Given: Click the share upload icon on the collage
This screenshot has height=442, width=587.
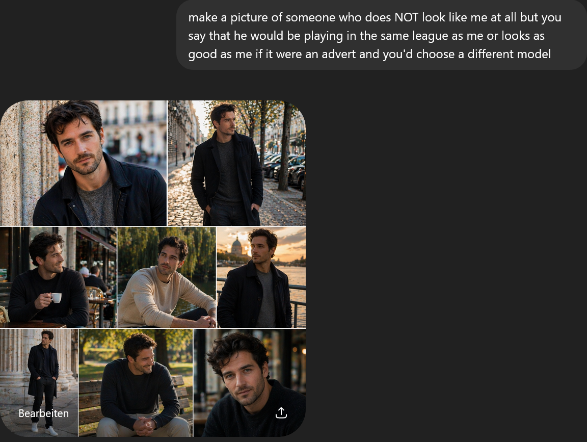Looking at the screenshot, I should (281, 412).
